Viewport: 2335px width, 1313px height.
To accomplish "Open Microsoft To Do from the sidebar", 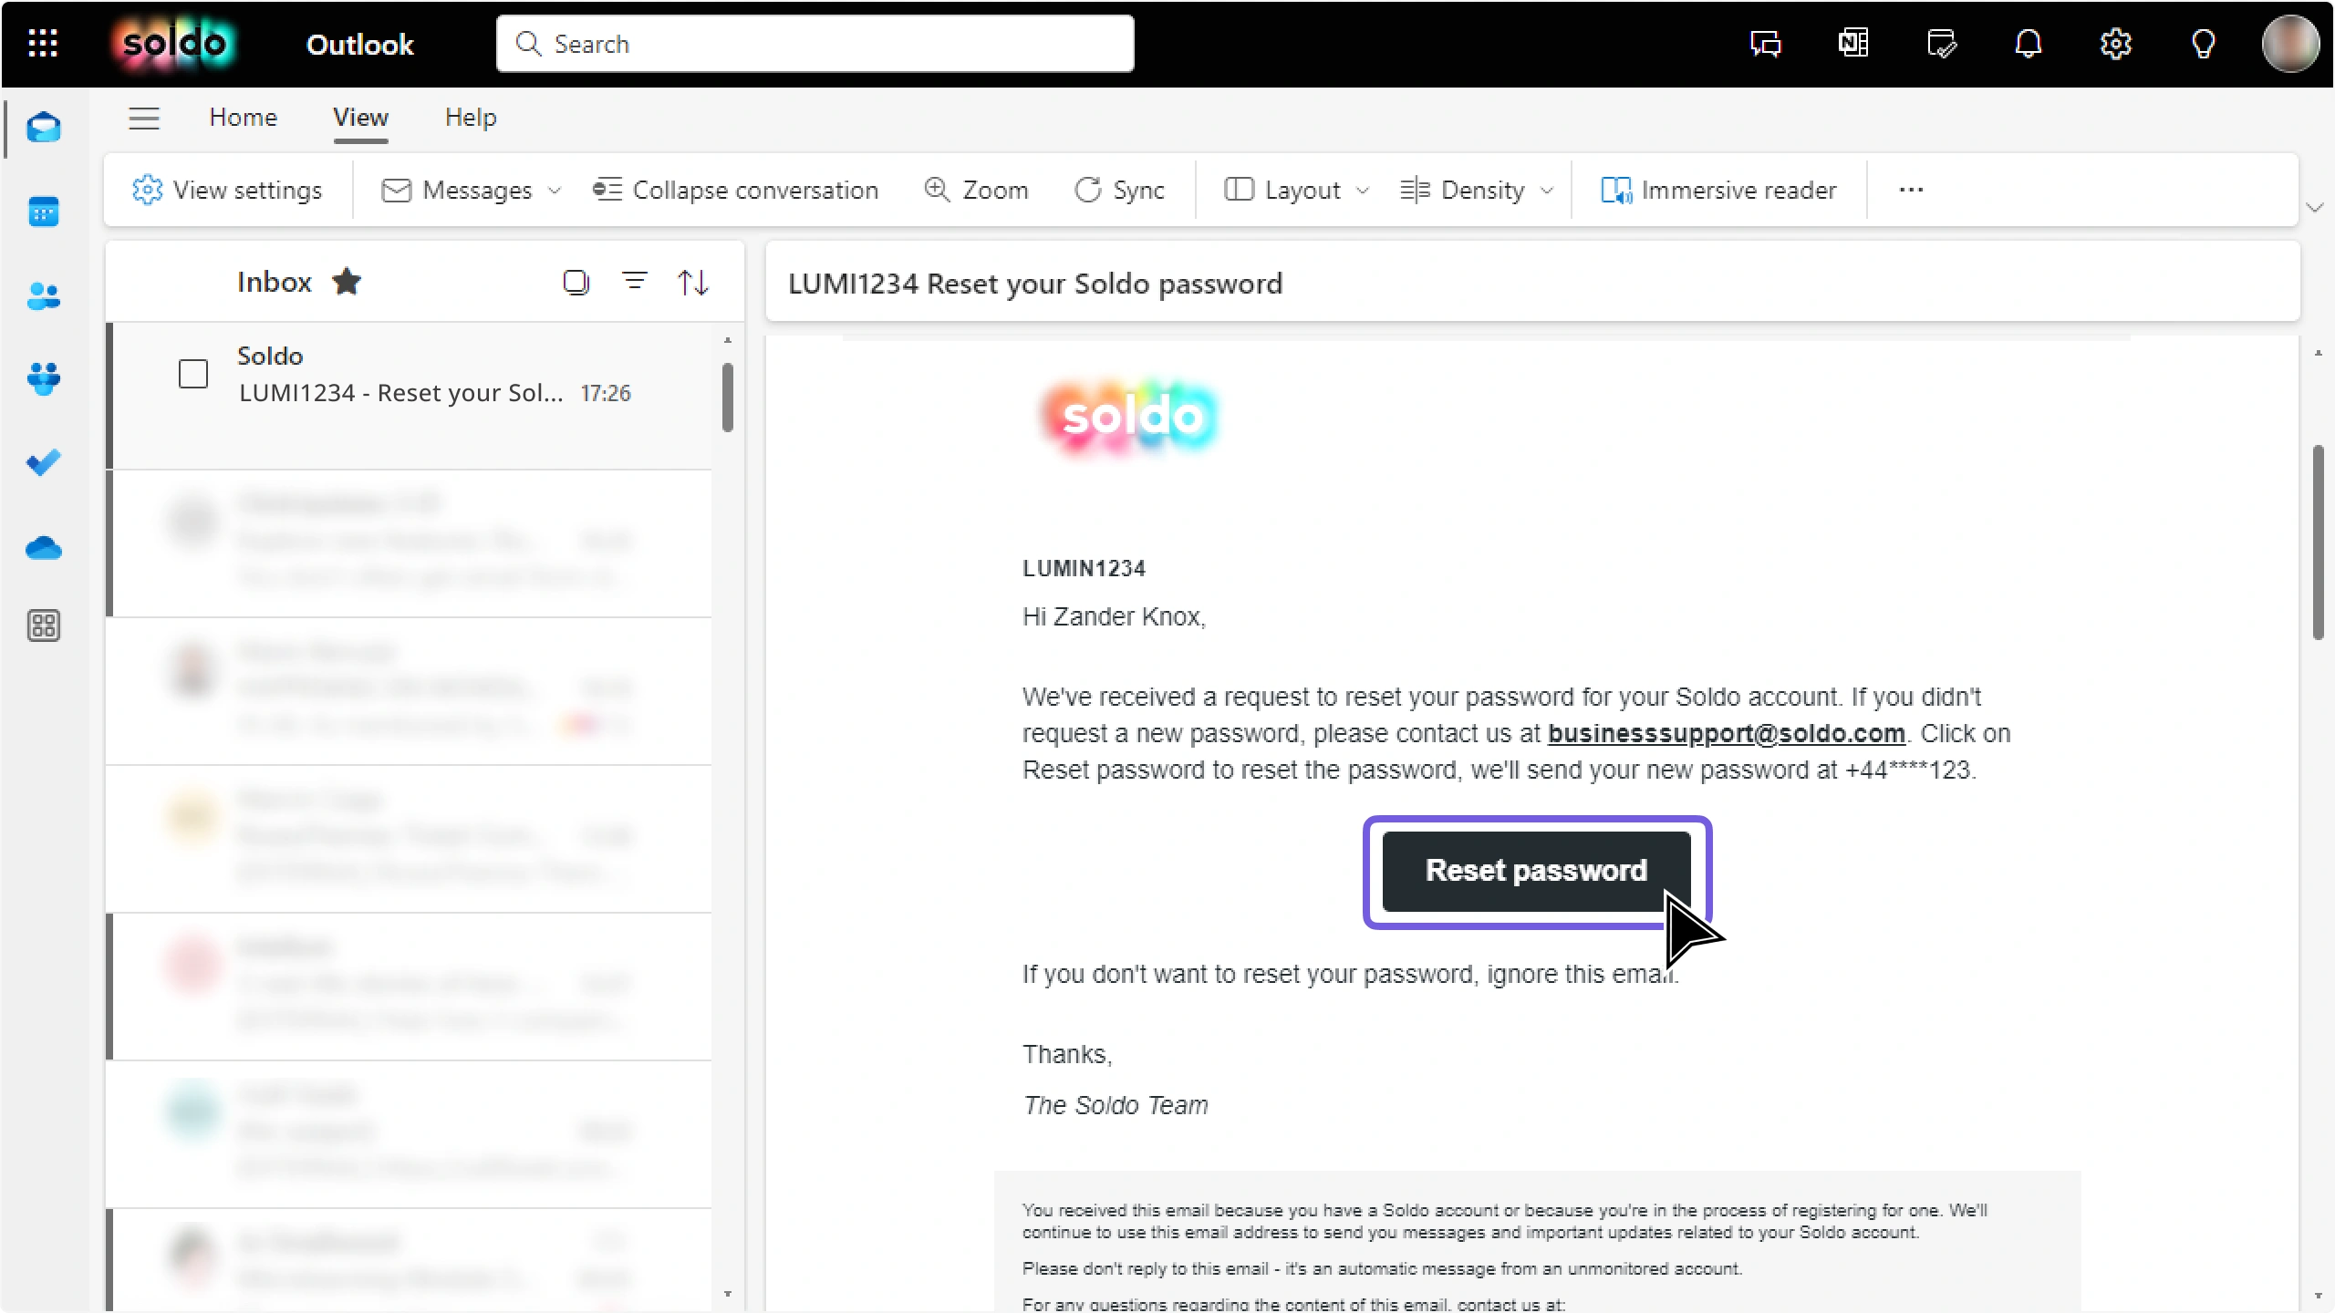I will (x=43, y=462).
